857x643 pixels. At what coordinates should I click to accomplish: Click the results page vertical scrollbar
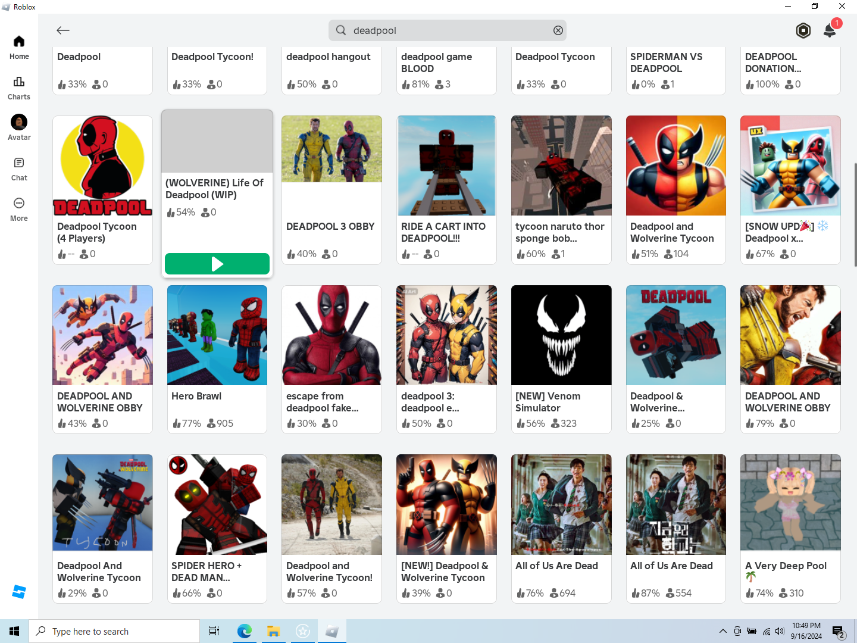855,214
